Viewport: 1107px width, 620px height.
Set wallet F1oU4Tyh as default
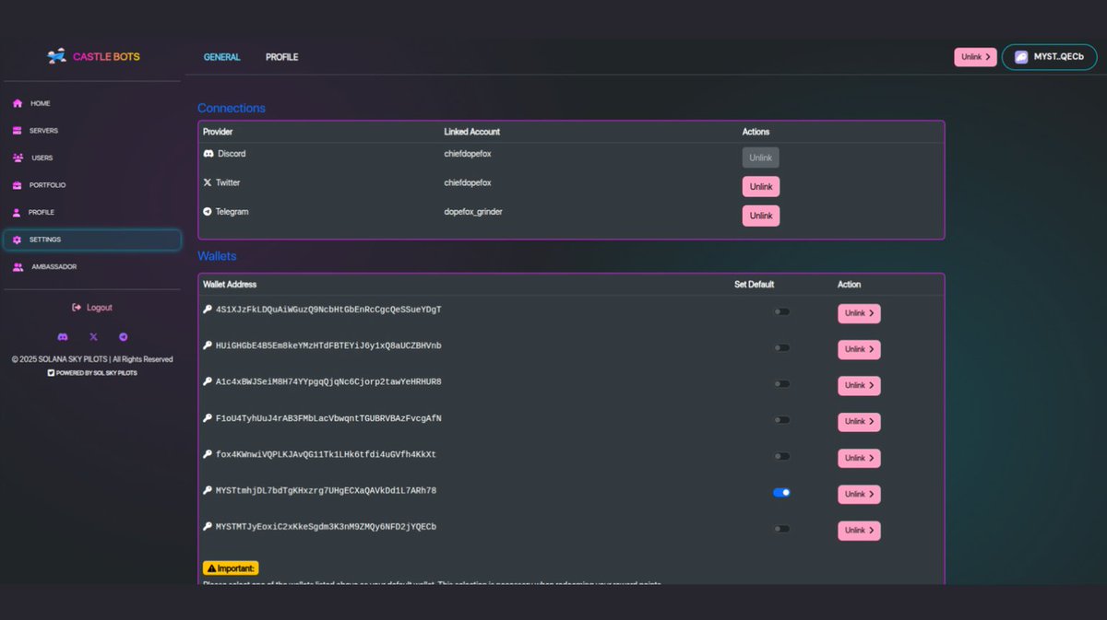pyautogui.click(x=781, y=420)
